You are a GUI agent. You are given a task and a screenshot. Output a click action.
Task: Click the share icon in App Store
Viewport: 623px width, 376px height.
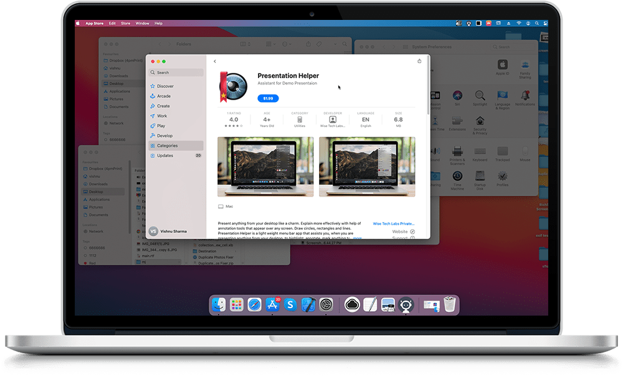pos(419,61)
